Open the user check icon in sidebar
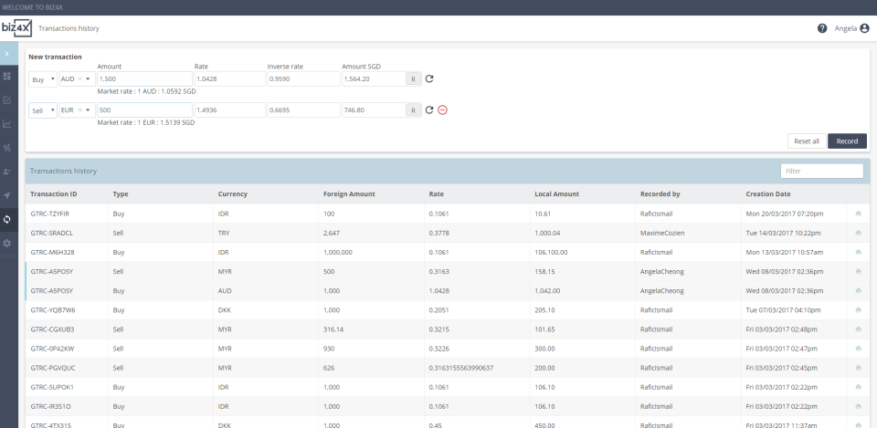 click(7, 172)
